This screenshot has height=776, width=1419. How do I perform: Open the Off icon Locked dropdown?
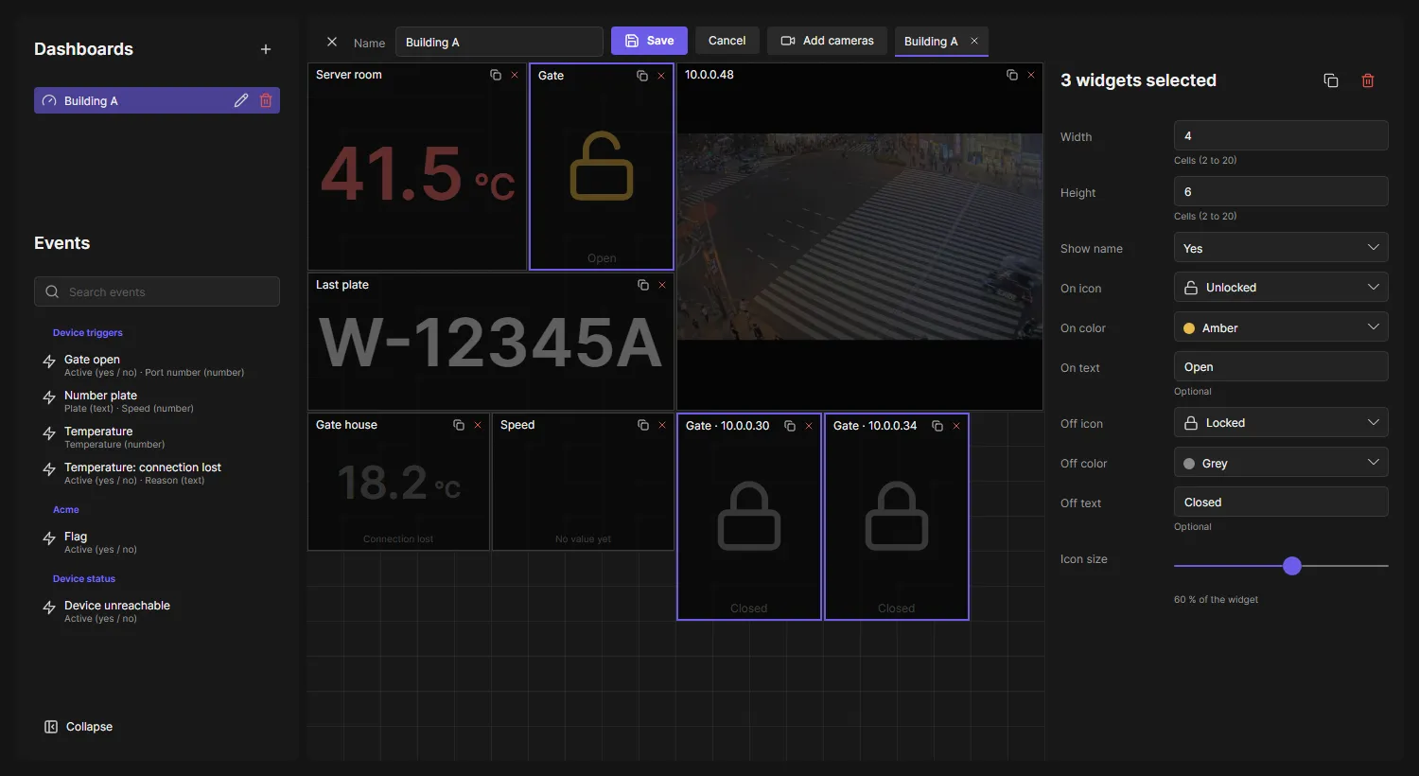[x=1281, y=423]
